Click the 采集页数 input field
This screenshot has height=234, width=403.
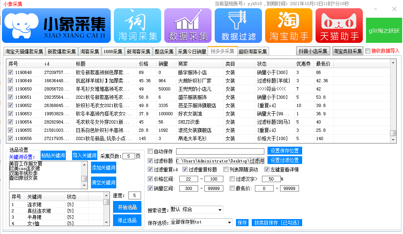tap(129, 156)
